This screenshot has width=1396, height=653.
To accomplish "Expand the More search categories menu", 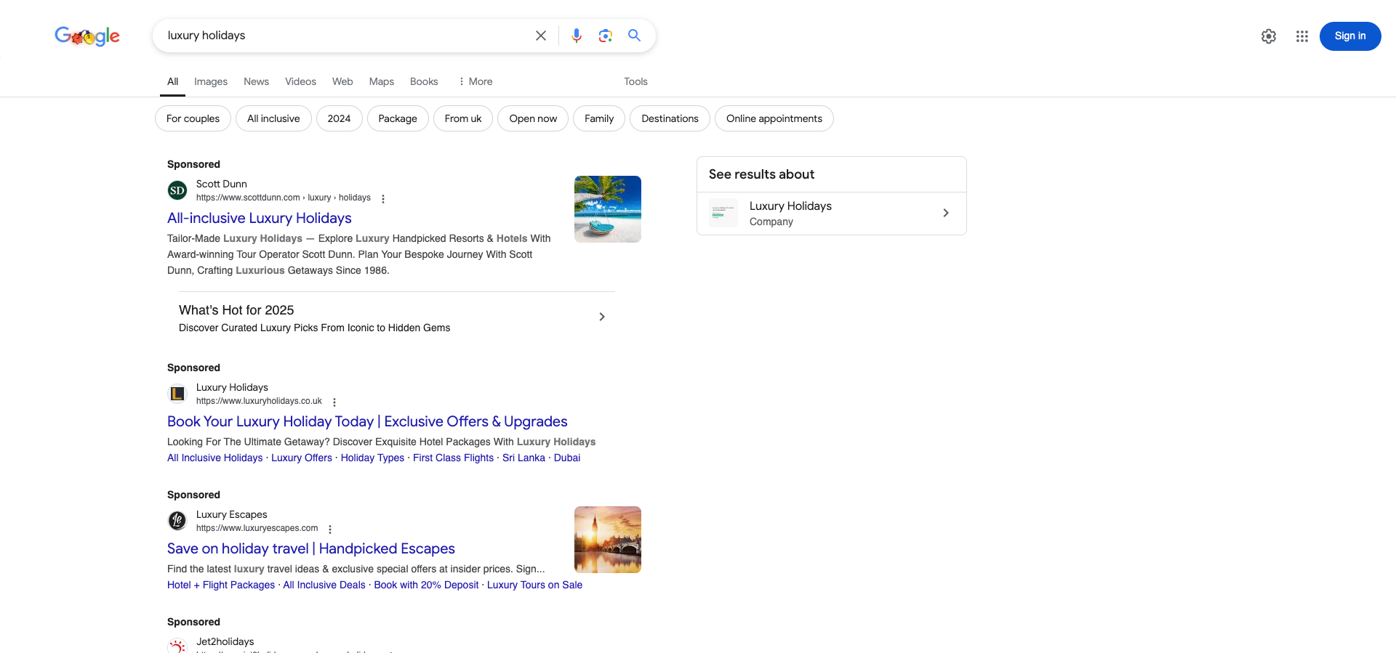I will pyautogui.click(x=475, y=81).
